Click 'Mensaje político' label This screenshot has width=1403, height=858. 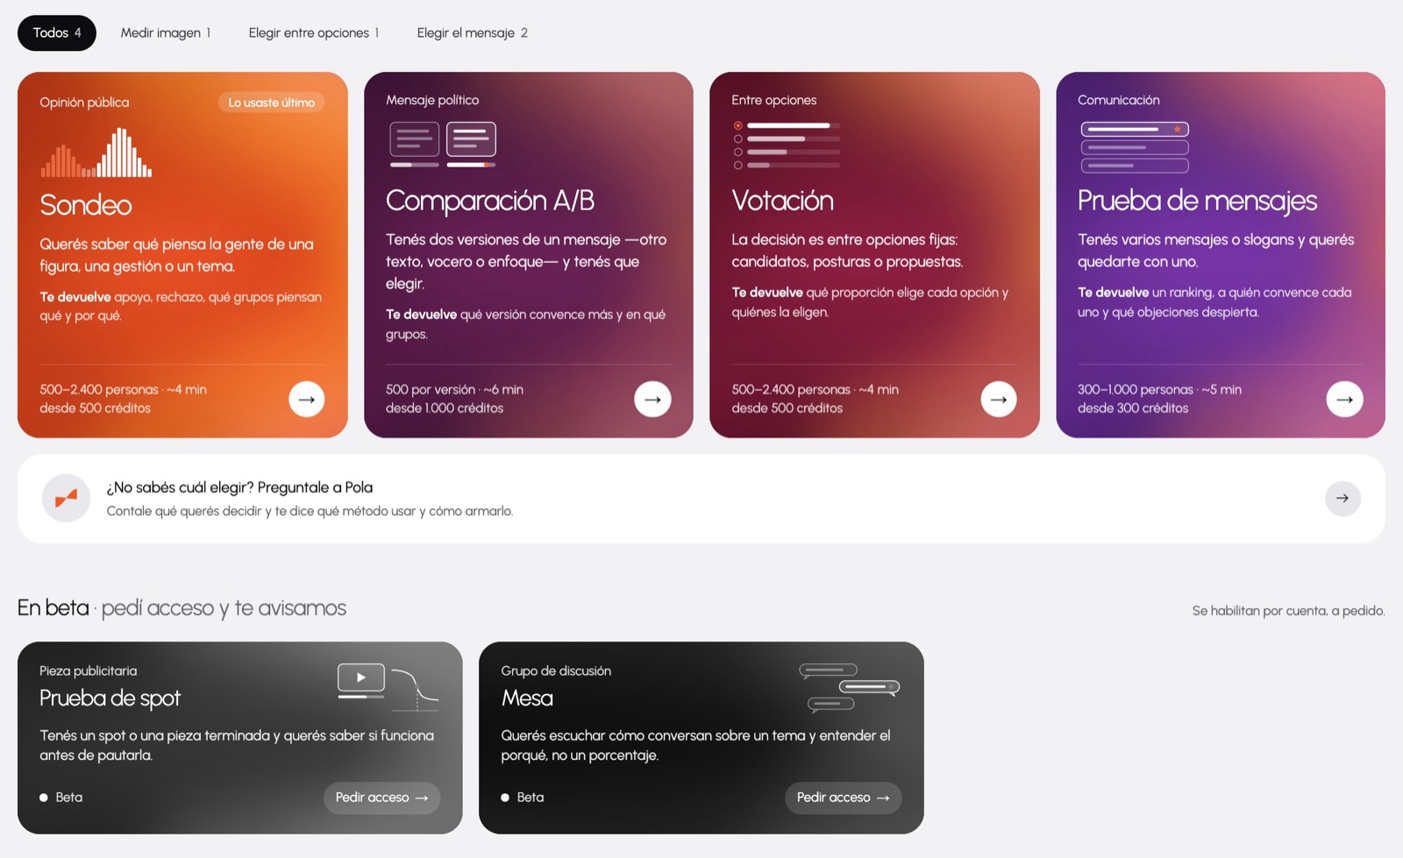pyautogui.click(x=432, y=100)
